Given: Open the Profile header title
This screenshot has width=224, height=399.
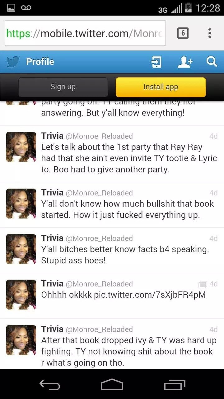Looking at the screenshot, I should point(40,62).
